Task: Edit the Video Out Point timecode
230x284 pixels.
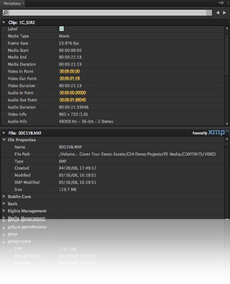Action: point(69,78)
